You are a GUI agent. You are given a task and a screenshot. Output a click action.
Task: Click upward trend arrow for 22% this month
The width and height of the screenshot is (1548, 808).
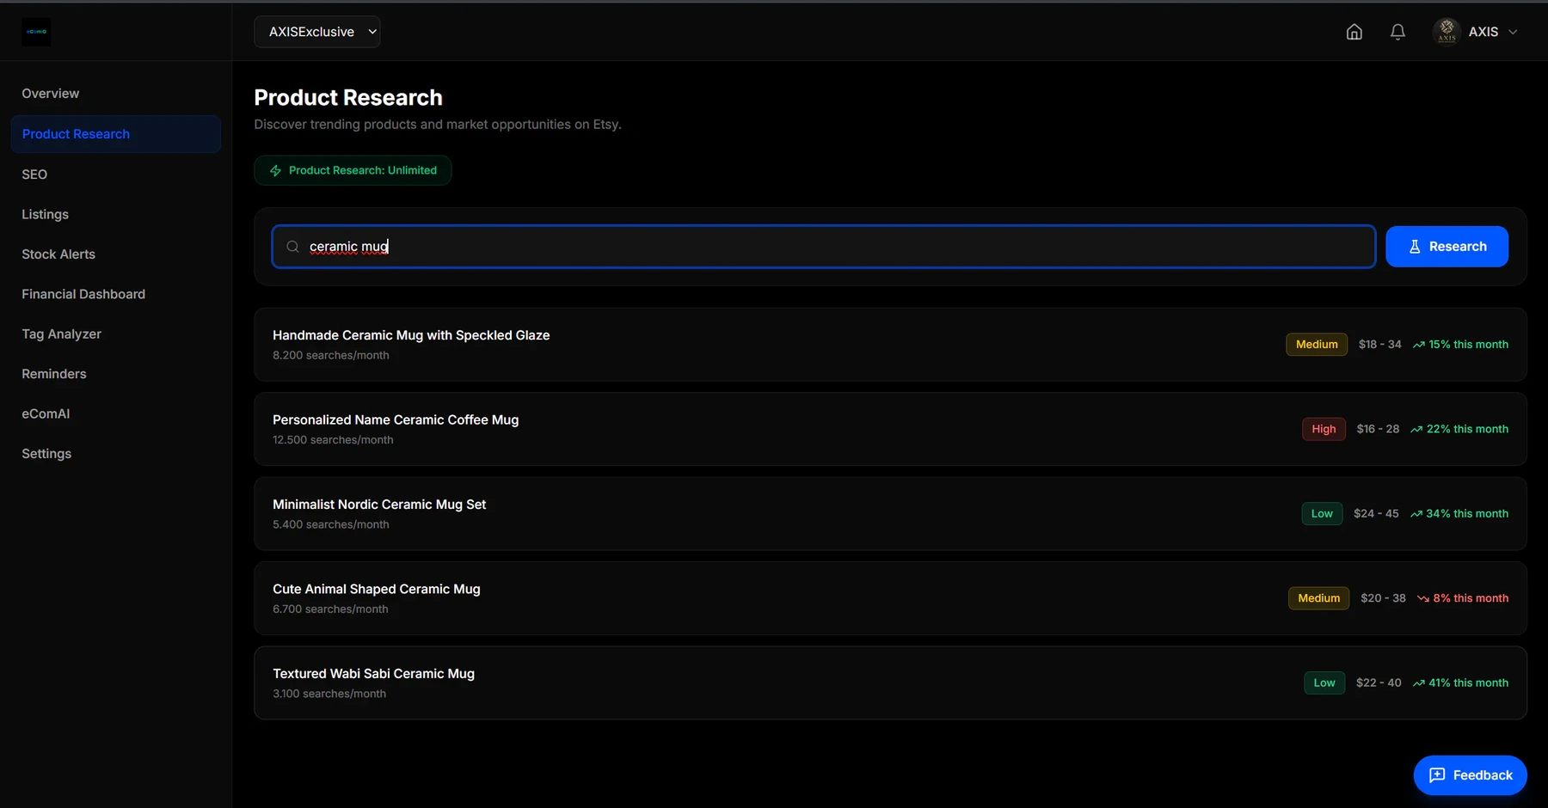point(1416,429)
